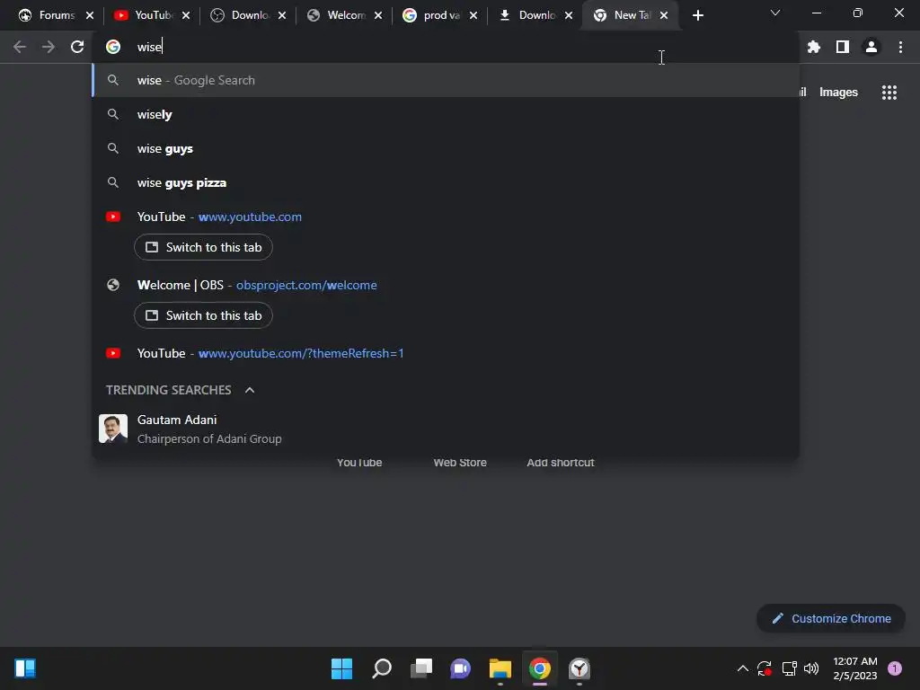
Task: Choose 'wise - Google Search' suggestion
Action: 446,80
